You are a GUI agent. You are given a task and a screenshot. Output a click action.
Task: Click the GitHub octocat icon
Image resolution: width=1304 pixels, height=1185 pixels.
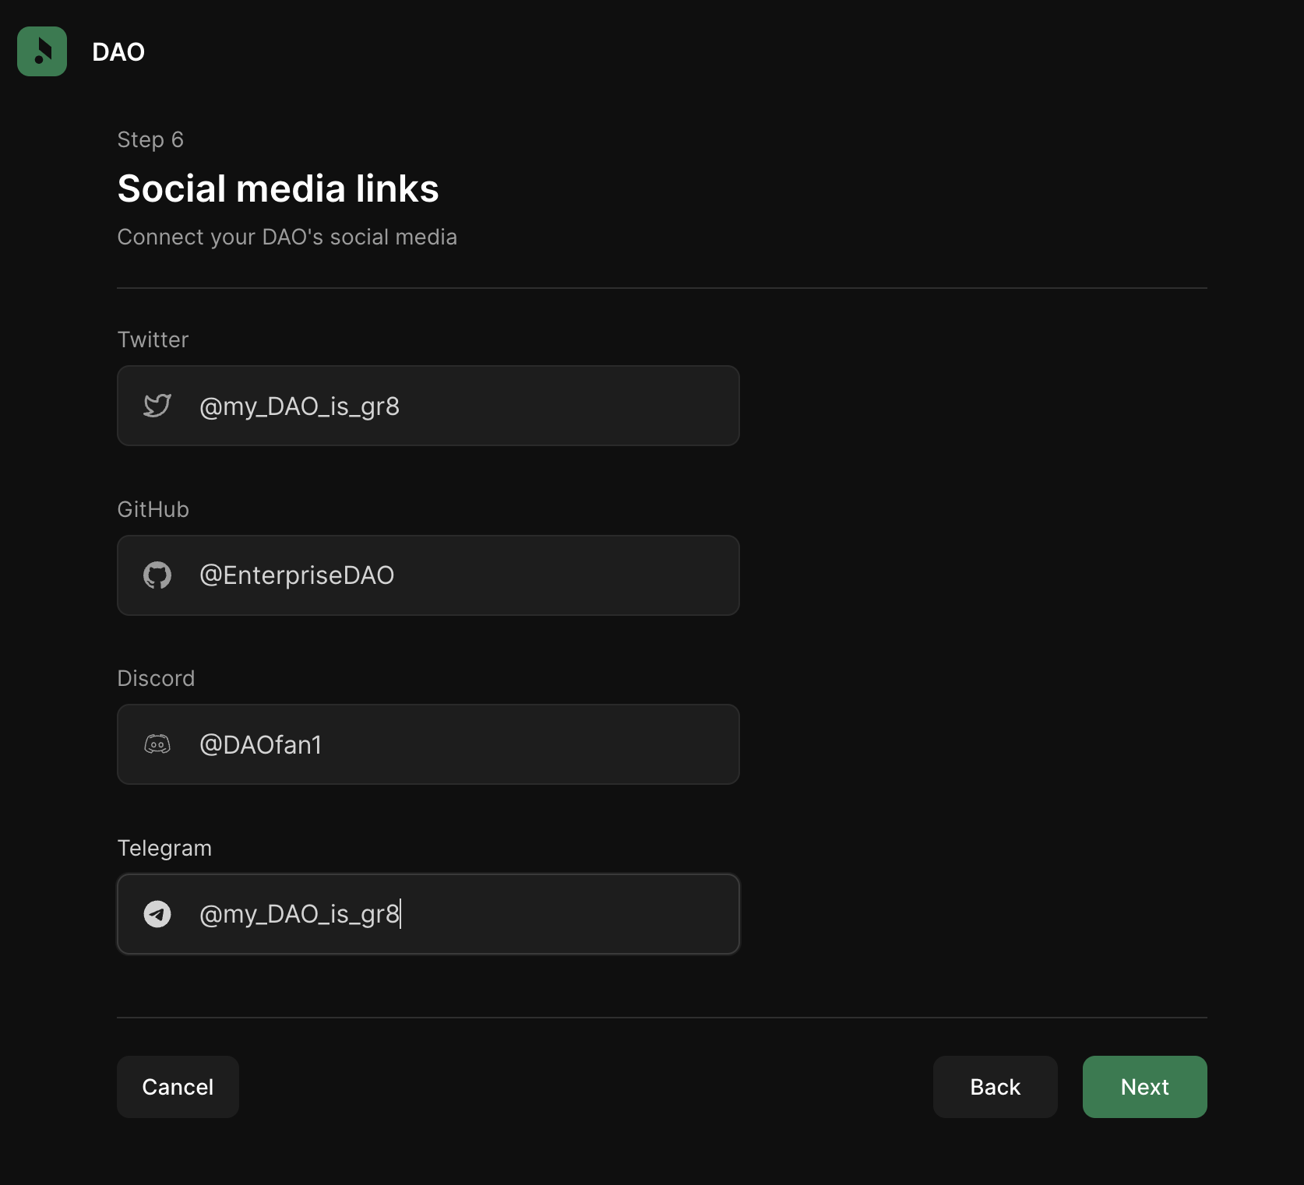(157, 575)
